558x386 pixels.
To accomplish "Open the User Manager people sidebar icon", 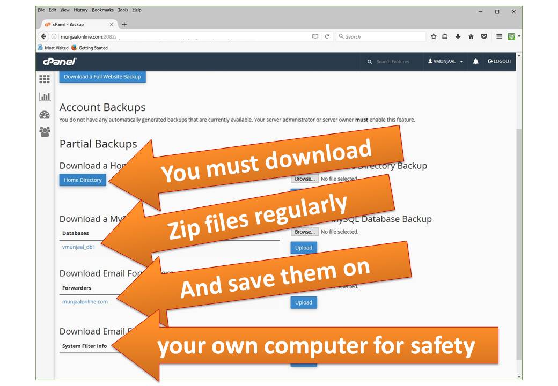I will tap(45, 132).
